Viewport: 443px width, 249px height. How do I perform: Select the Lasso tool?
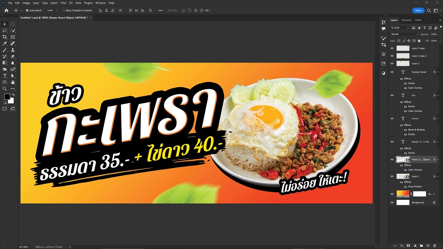[5, 30]
